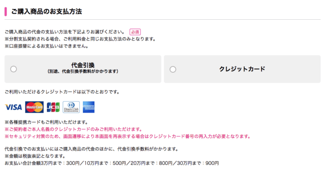The width and height of the screenshot is (330, 171).
Task: Click the VISA card logo
Action: (x=14, y=107)
